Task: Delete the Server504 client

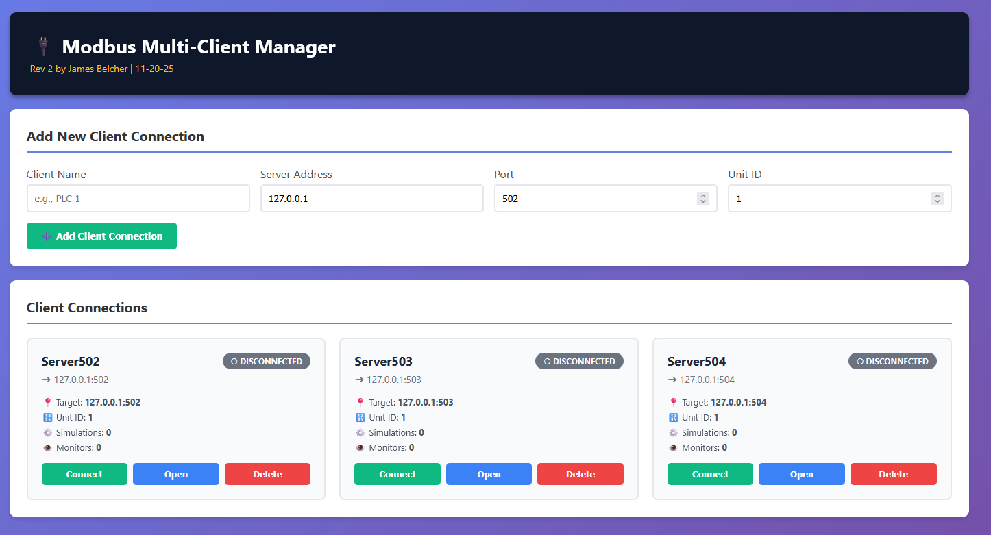Action: 894,474
